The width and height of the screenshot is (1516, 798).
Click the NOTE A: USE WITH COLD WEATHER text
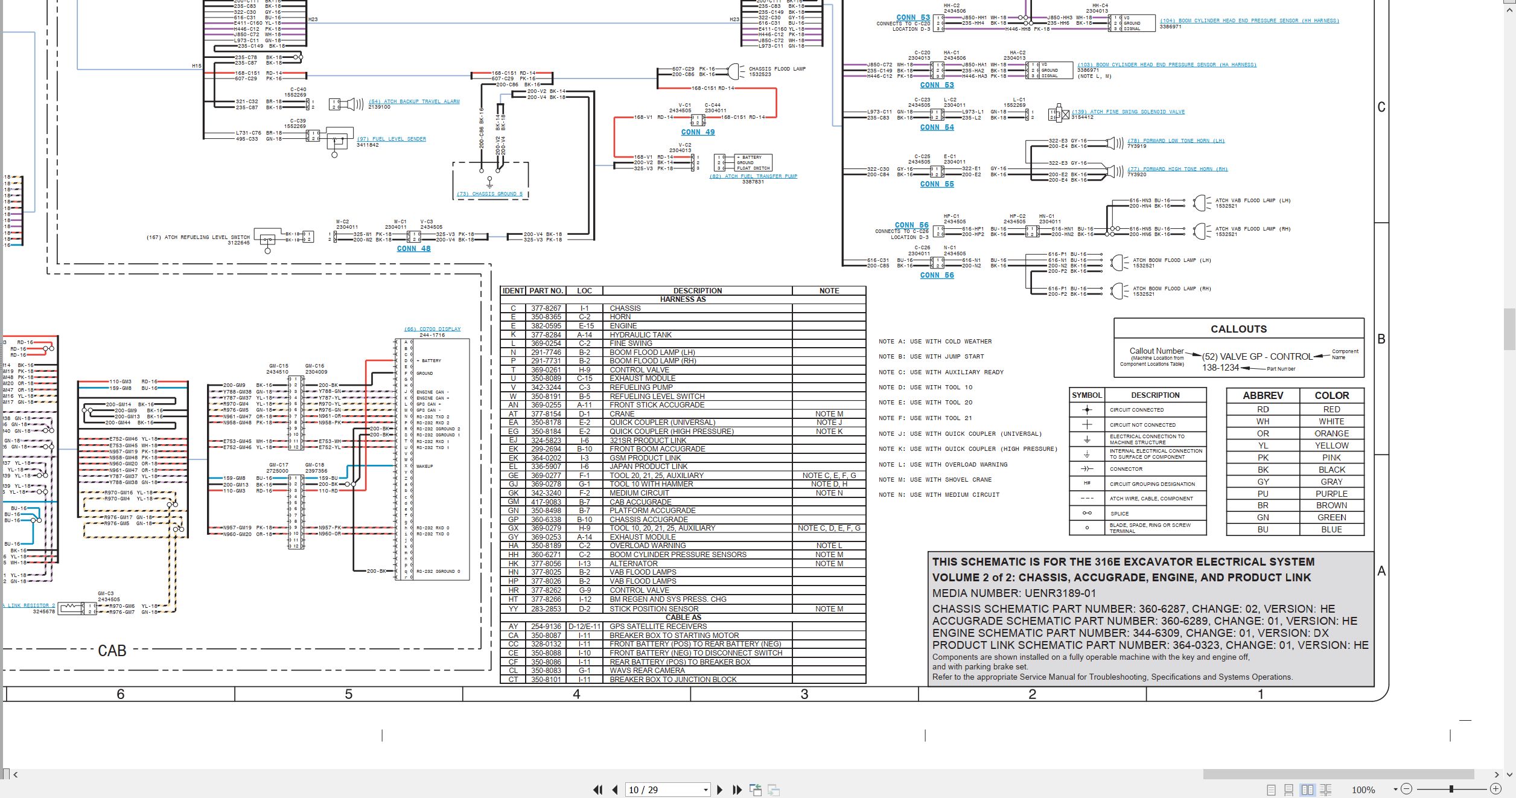pyautogui.click(x=935, y=342)
